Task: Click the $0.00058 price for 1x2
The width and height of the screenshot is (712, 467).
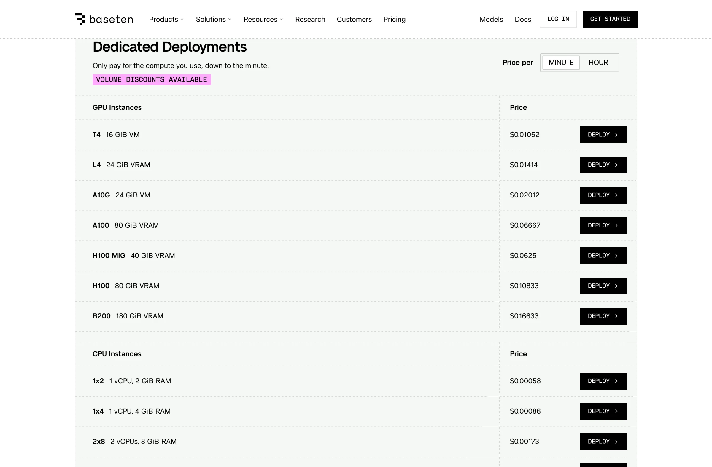Action: [525, 381]
